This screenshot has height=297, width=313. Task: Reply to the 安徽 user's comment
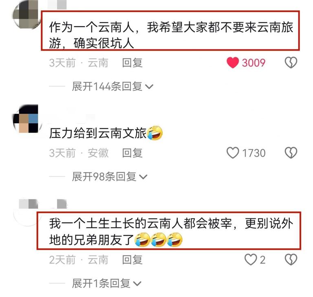(132, 153)
